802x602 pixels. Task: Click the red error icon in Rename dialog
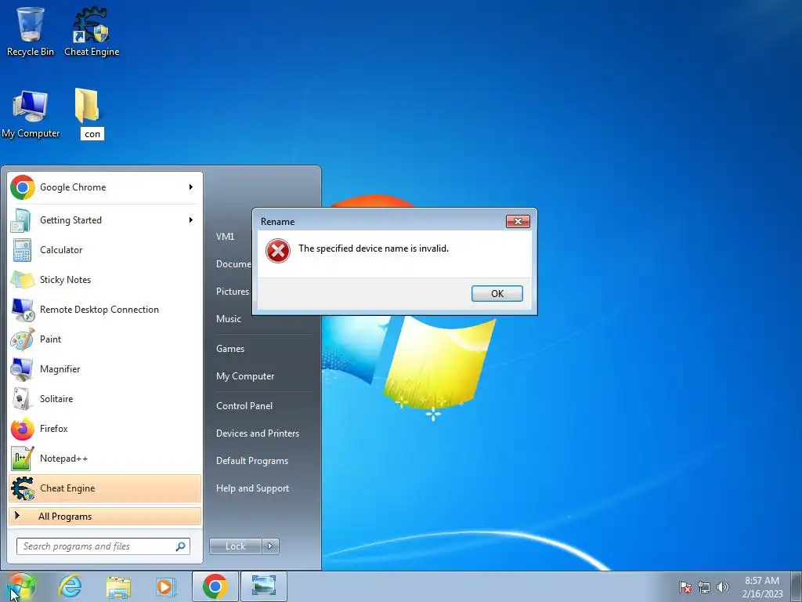[278, 251]
